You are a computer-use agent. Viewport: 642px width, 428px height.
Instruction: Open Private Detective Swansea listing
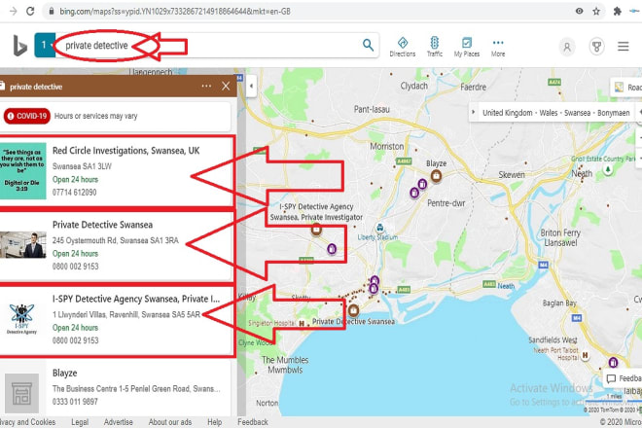[x=102, y=225]
